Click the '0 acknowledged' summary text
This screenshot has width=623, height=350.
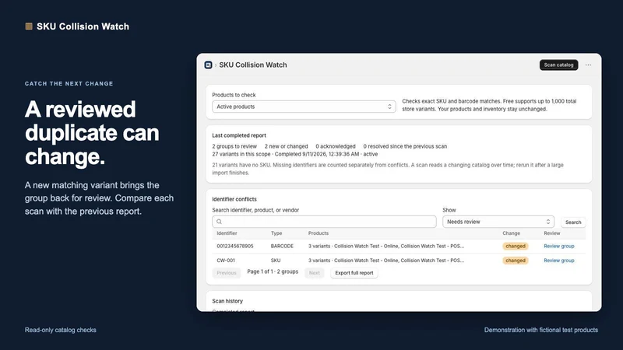tap(336, 146)
